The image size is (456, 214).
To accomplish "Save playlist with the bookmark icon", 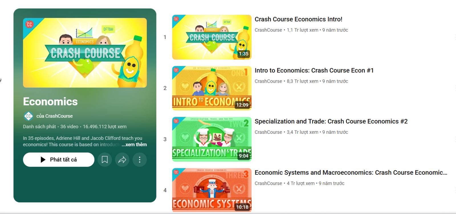I will click(105, 160).
